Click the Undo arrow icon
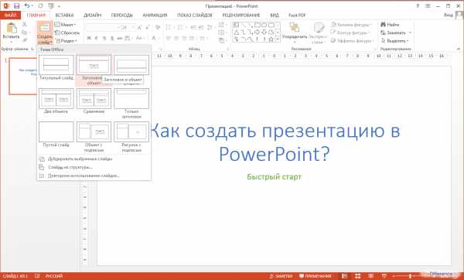Screen dimensions: 464x280 [27, 6]
